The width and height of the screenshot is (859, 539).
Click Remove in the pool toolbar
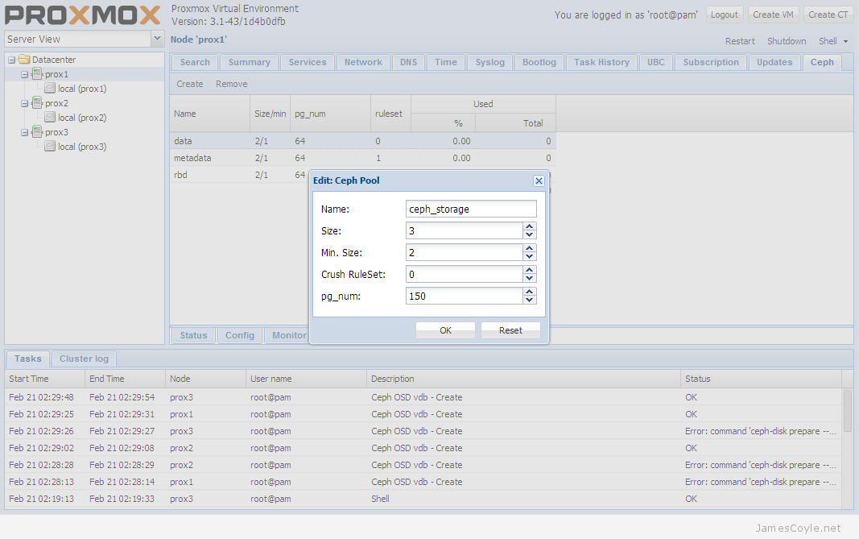pyautogui.click(x=231, y=84)
